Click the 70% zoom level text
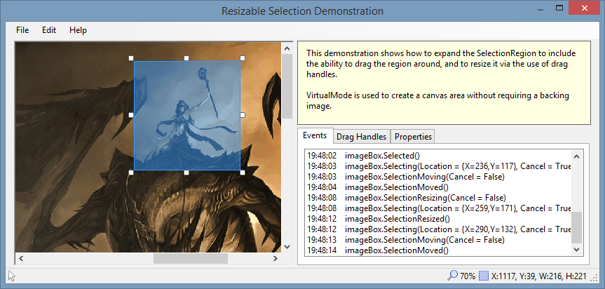Image resolution: width=605 pixels, height=289 pixels. click(468, 276)
